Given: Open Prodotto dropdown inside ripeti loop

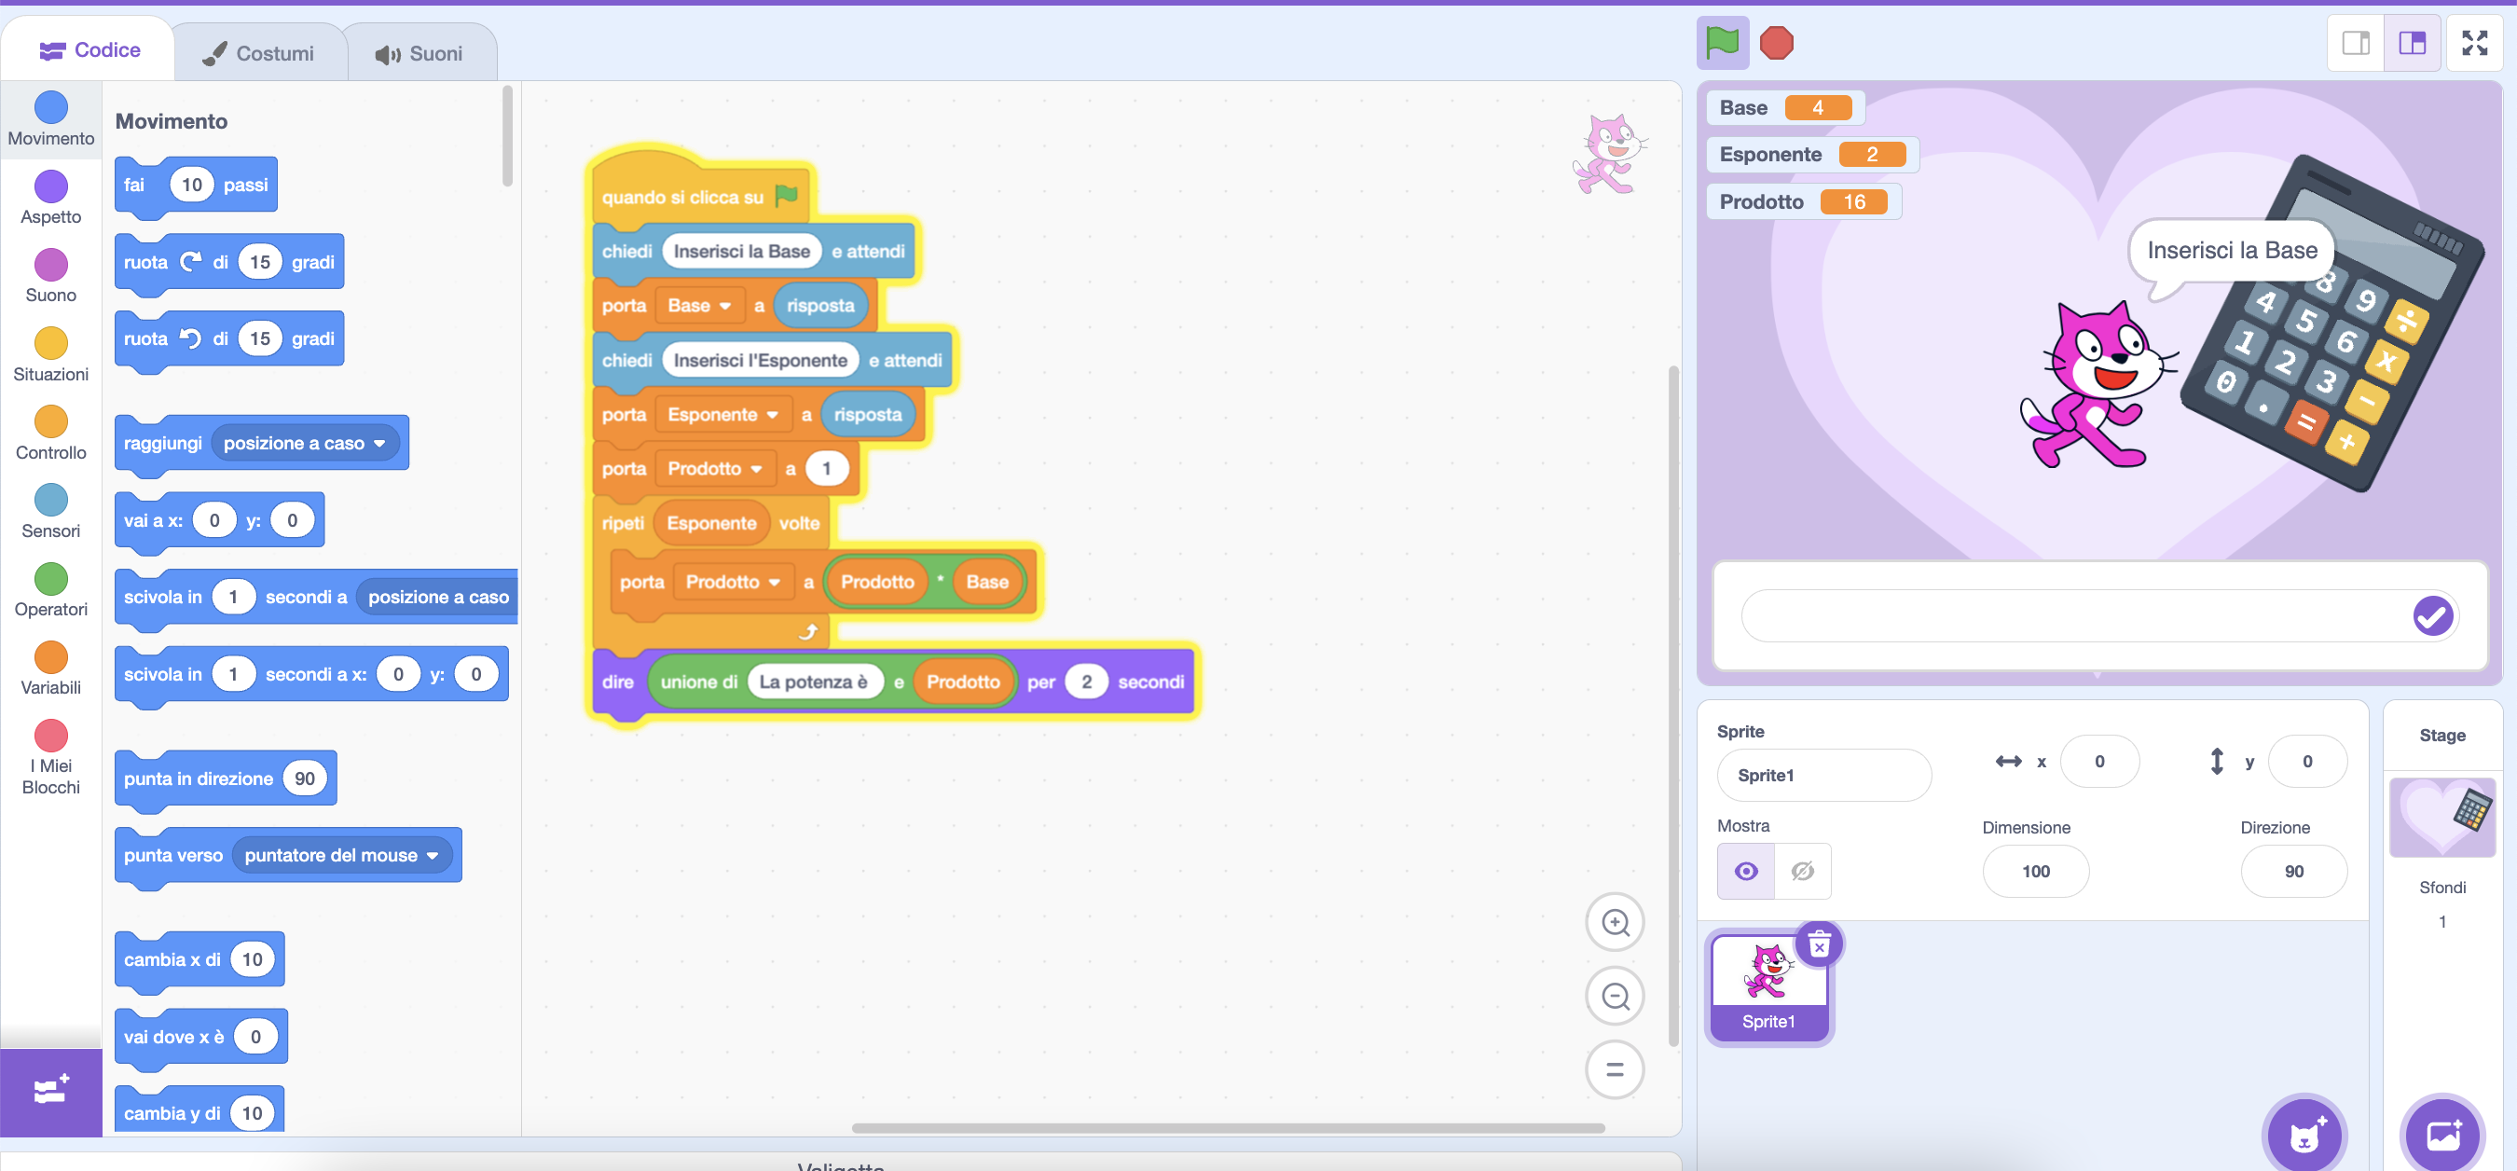Looking at the screenshot, I should [x=733, y=583].
